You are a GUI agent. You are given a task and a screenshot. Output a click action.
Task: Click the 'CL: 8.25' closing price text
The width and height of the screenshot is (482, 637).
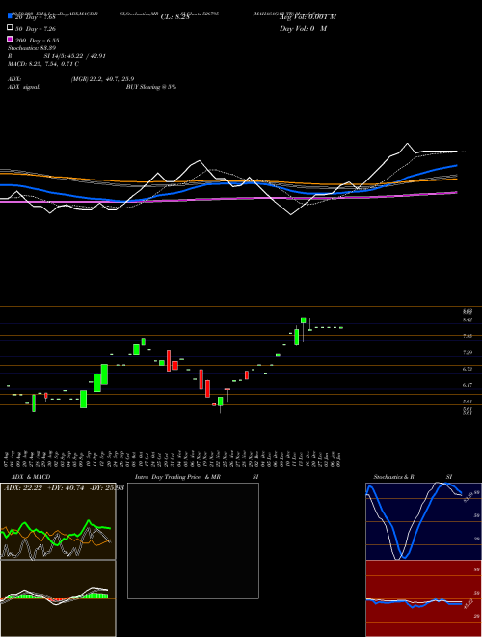tap(175, 17)
